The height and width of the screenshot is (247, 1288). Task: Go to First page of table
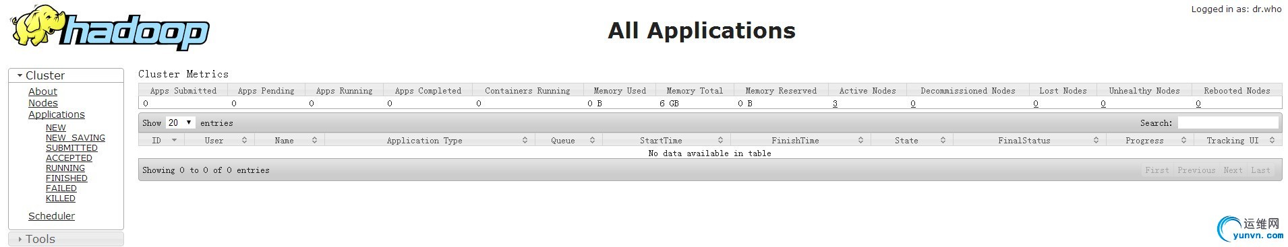point(1157,170)
